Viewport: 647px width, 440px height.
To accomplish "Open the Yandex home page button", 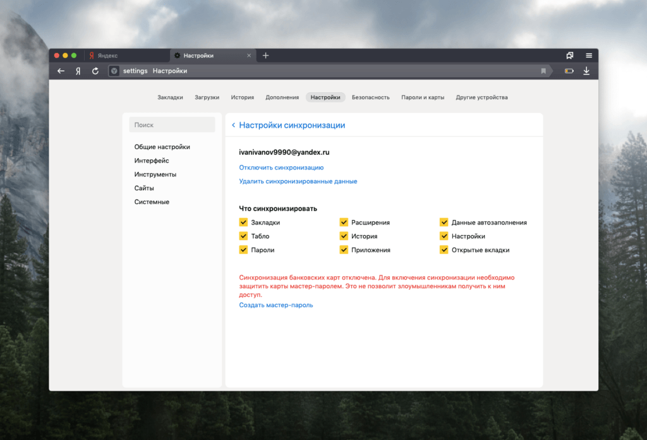I will tap(78, 71).
